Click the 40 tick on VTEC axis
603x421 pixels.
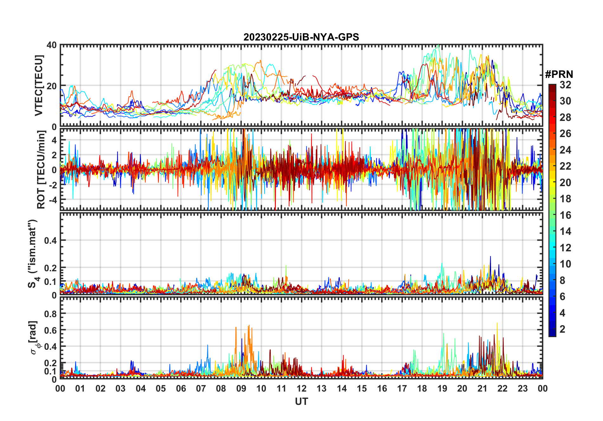[52, 45]
